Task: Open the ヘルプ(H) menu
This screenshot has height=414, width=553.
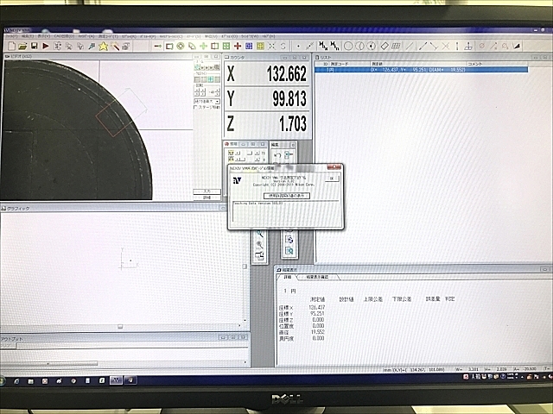Action: pos(269,36)
